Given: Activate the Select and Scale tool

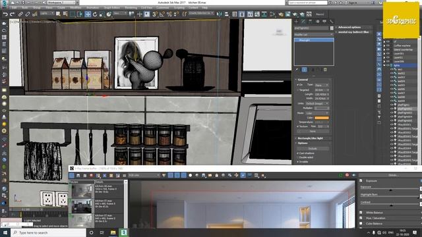Looking at the screenshot, I should click(x=102, y=14).
